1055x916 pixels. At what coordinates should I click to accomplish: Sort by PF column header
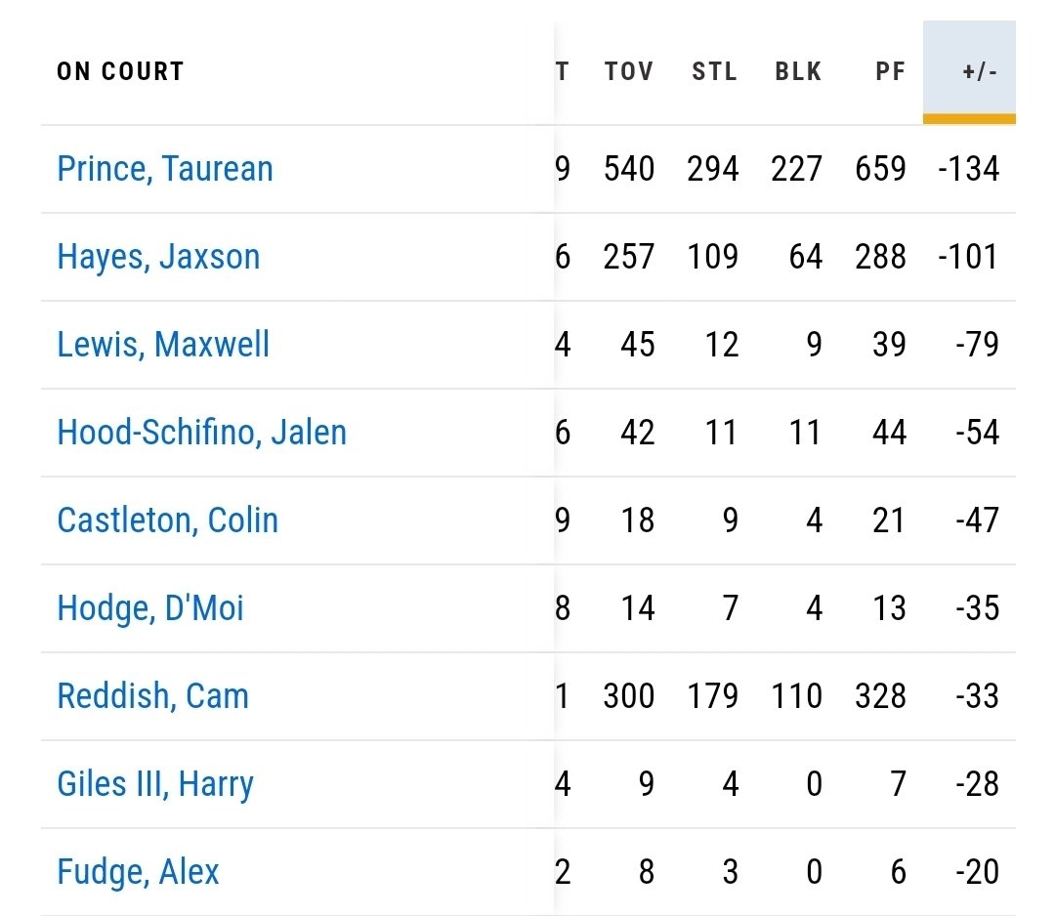pos(890,71)
